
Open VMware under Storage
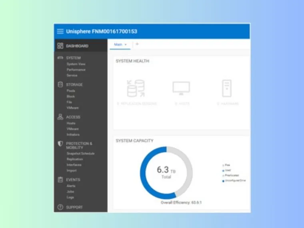(72, 108)
